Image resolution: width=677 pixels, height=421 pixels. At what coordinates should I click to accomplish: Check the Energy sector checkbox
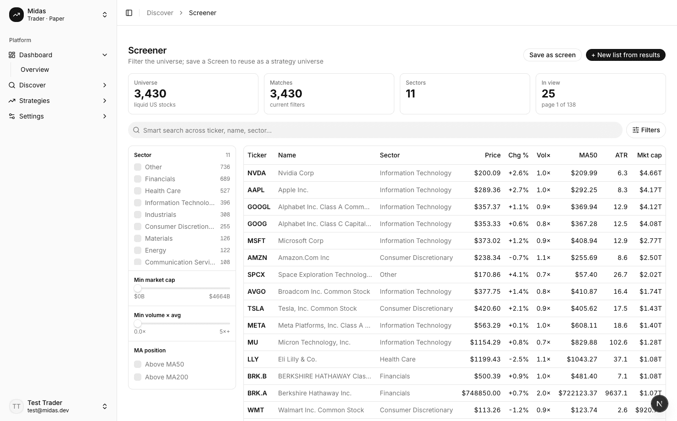[x=138, y=250]
